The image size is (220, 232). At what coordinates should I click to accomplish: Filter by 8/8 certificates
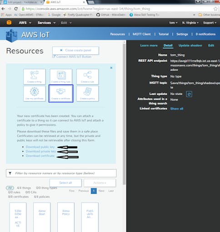click(x=18, y=197)
